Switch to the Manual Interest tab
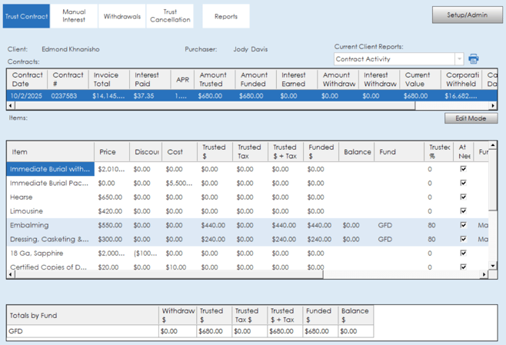Viewport: 506px width, 345px height. tap(74, 16)
